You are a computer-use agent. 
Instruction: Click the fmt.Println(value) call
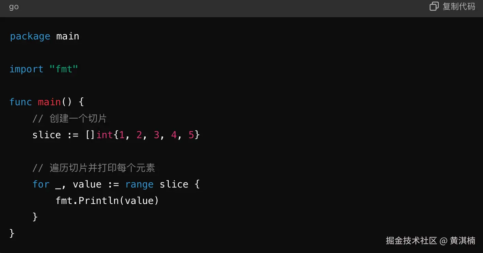(x=107, y=201)
